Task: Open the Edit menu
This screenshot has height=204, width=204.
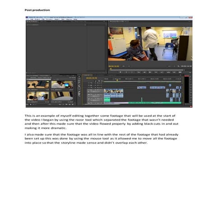Action: pyautogui.click(x=32, y=19)
